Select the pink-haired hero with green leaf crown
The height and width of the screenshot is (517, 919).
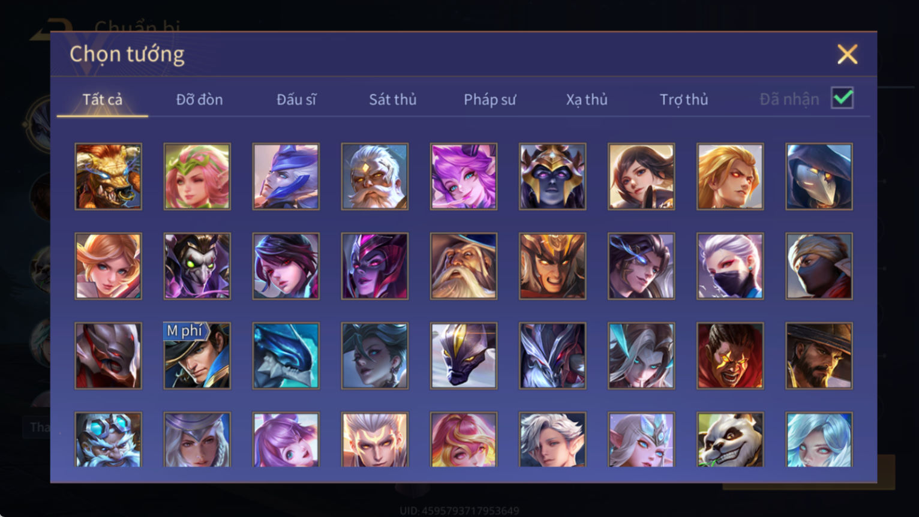(197, 176)
